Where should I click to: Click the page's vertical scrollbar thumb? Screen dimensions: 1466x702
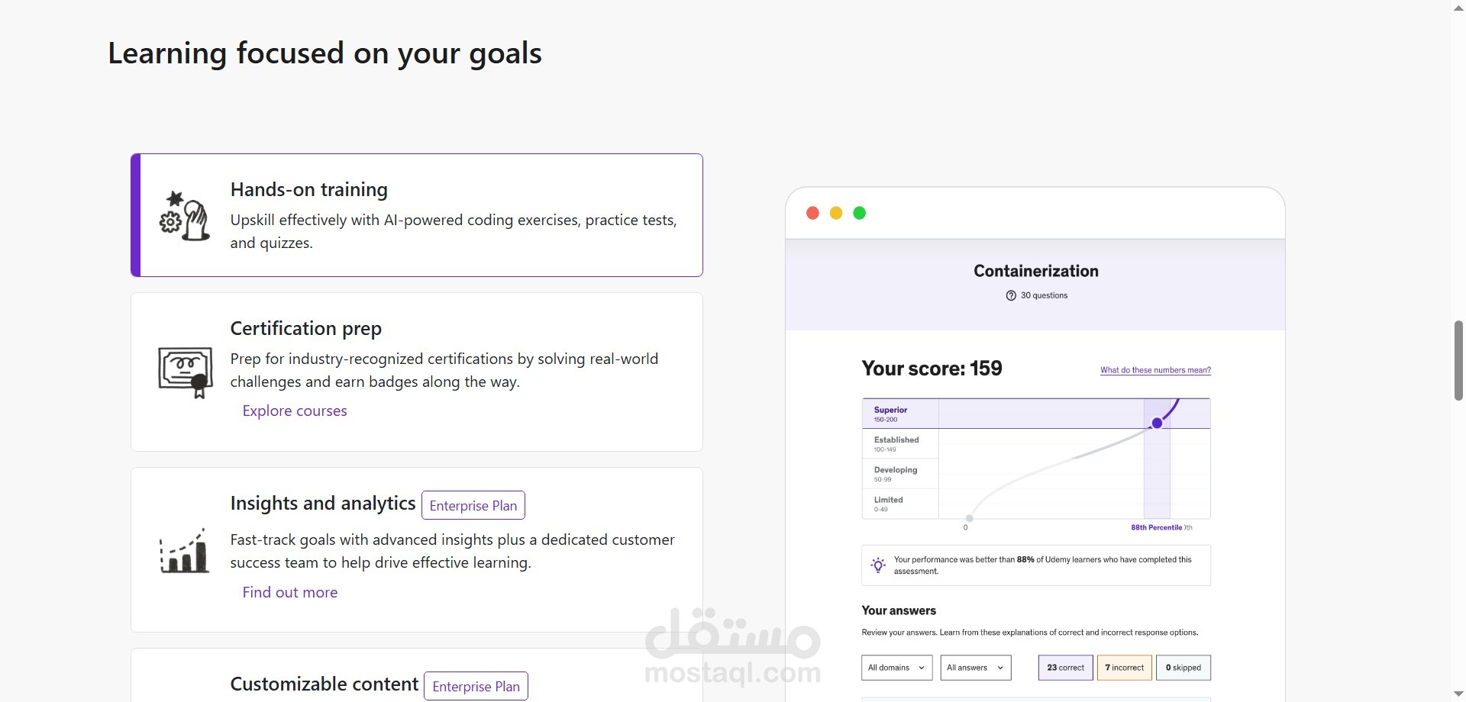[x=1458, y=360]
